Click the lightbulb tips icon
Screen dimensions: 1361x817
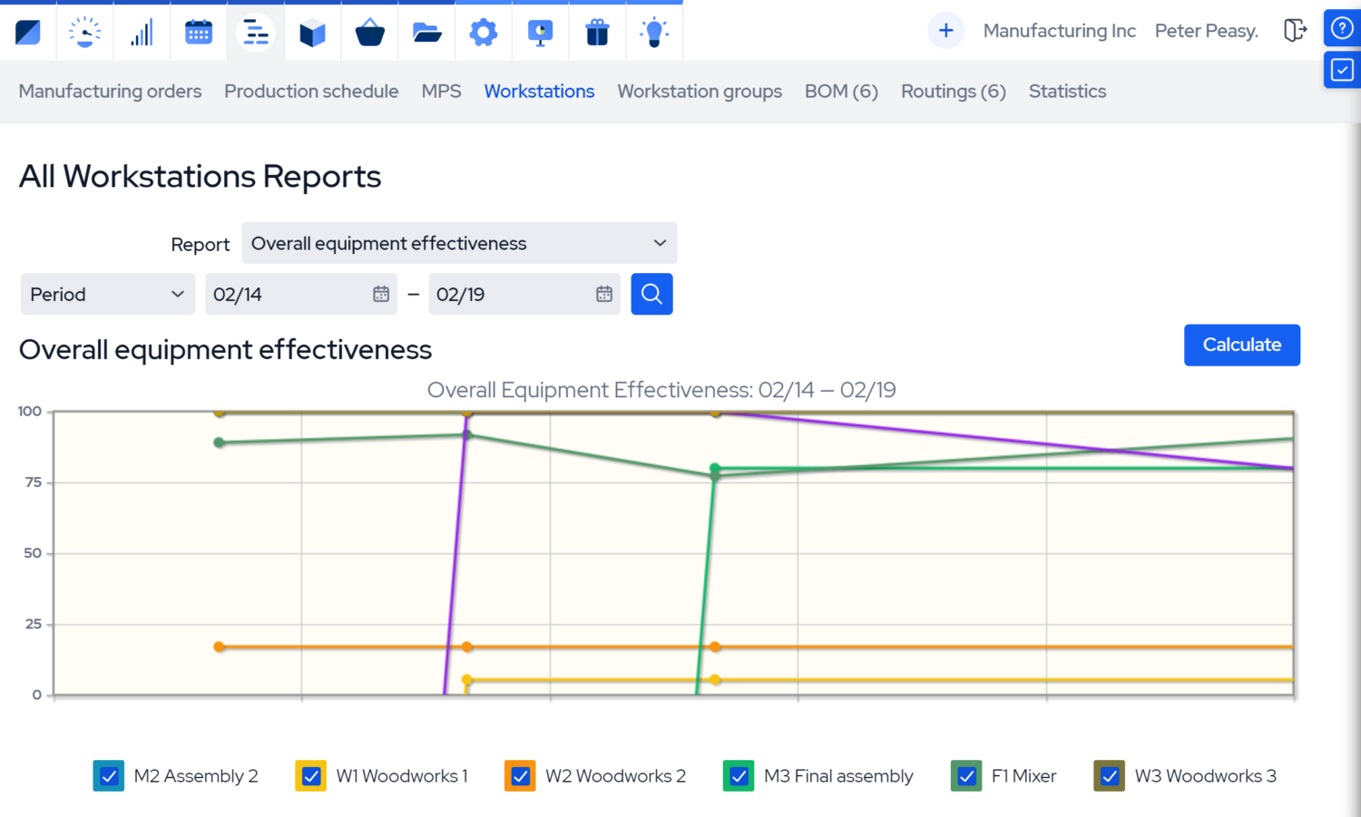click(653, 34)
